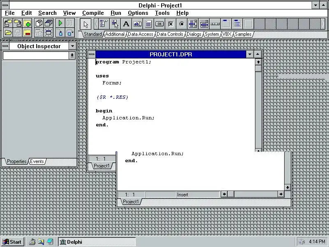
Task: Open the Object Inspector control menu box
Action: click(5, 46)
